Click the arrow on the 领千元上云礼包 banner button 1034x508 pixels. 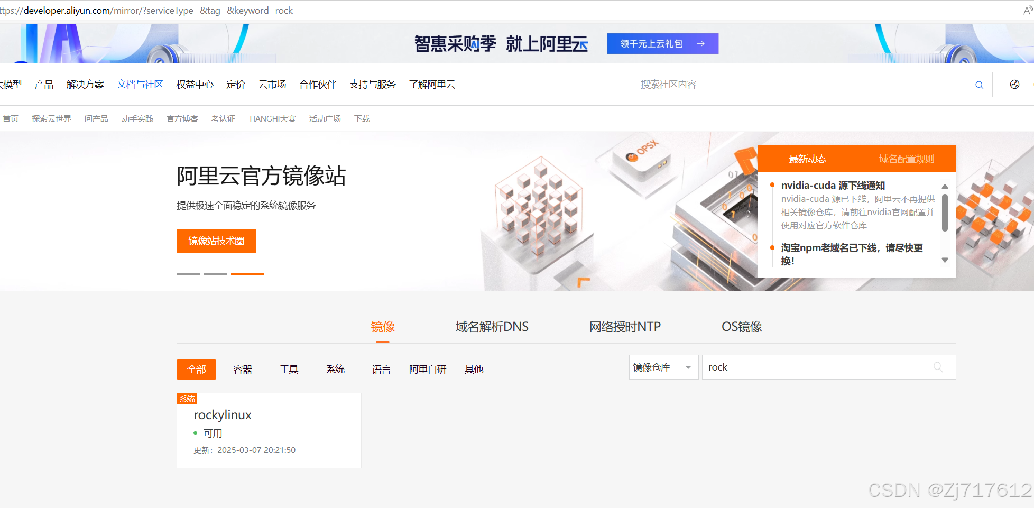pyautogui.click(x=700, y=43)
